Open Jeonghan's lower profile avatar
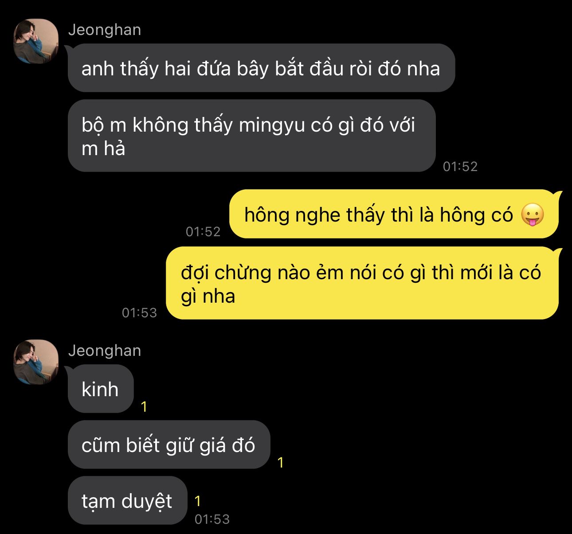The height and width of the screenshot is (534, 572). coord(36,362)
